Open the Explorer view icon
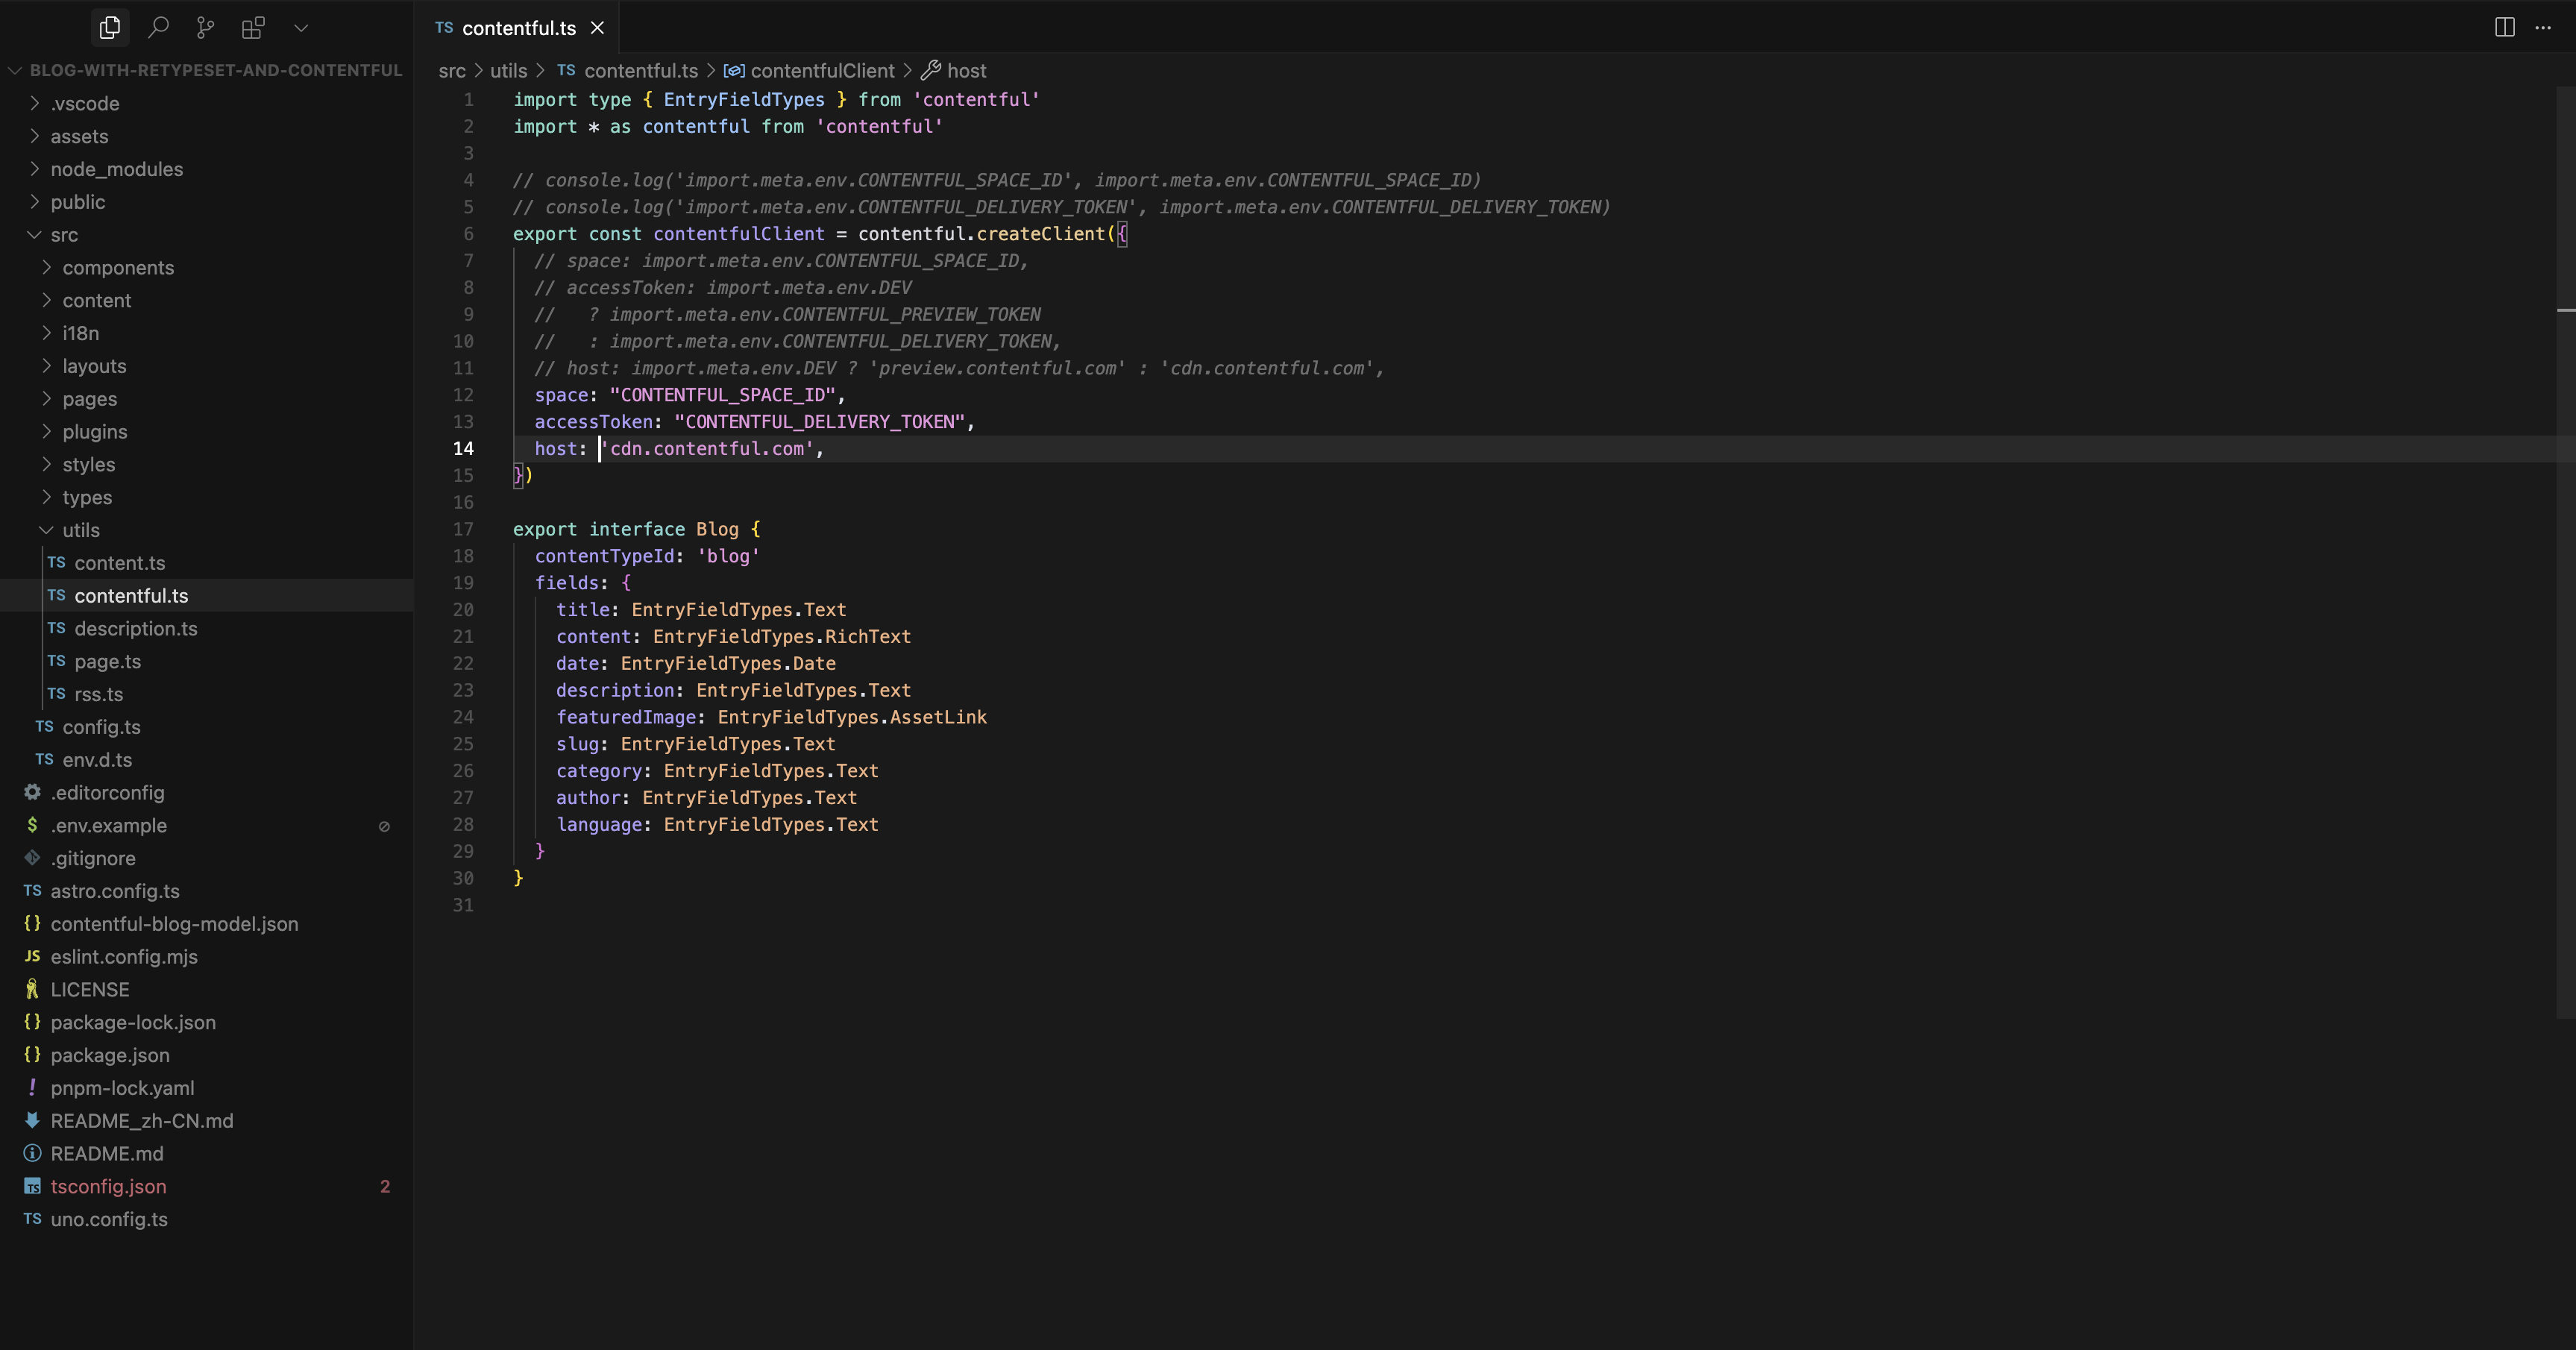 pyautogui.click(x=110, y=28)
